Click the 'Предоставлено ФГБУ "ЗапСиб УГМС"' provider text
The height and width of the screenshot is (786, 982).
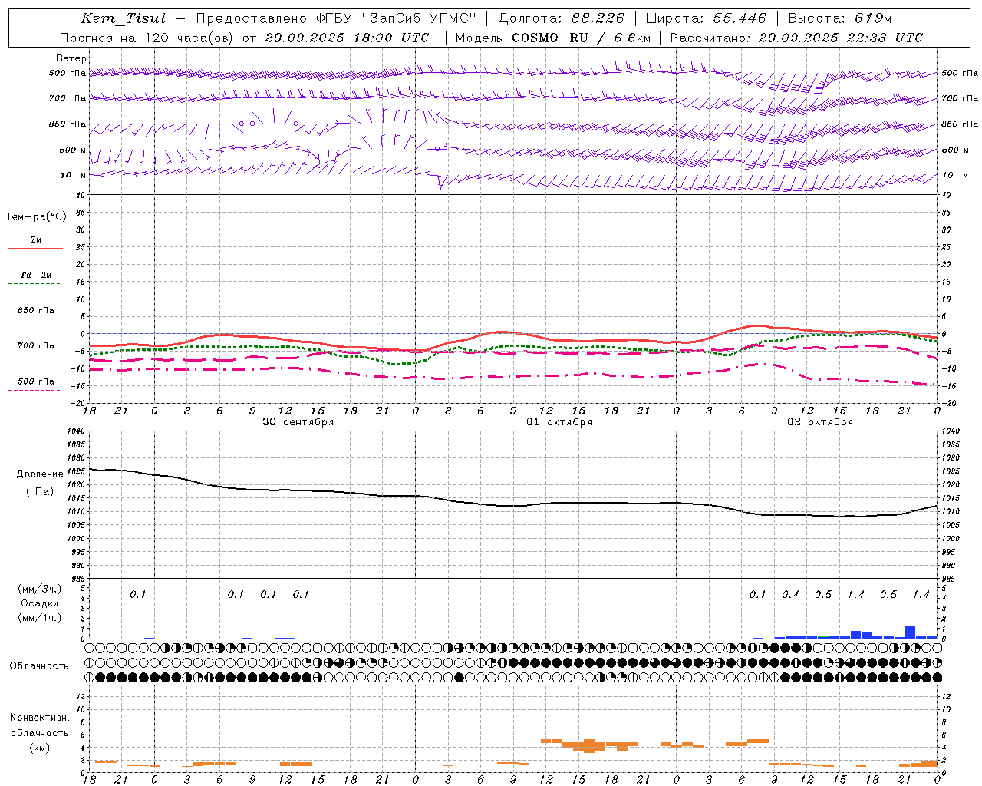coord(337,18)
